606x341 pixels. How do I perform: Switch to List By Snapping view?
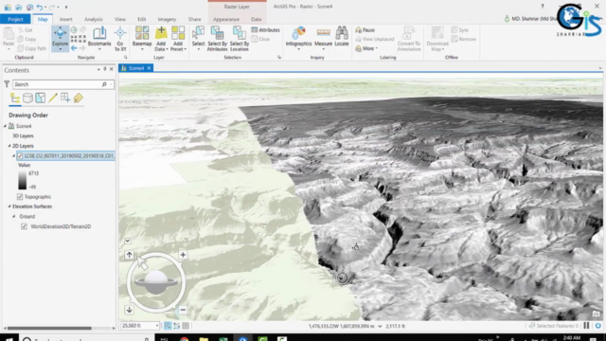tap(65, 99)
